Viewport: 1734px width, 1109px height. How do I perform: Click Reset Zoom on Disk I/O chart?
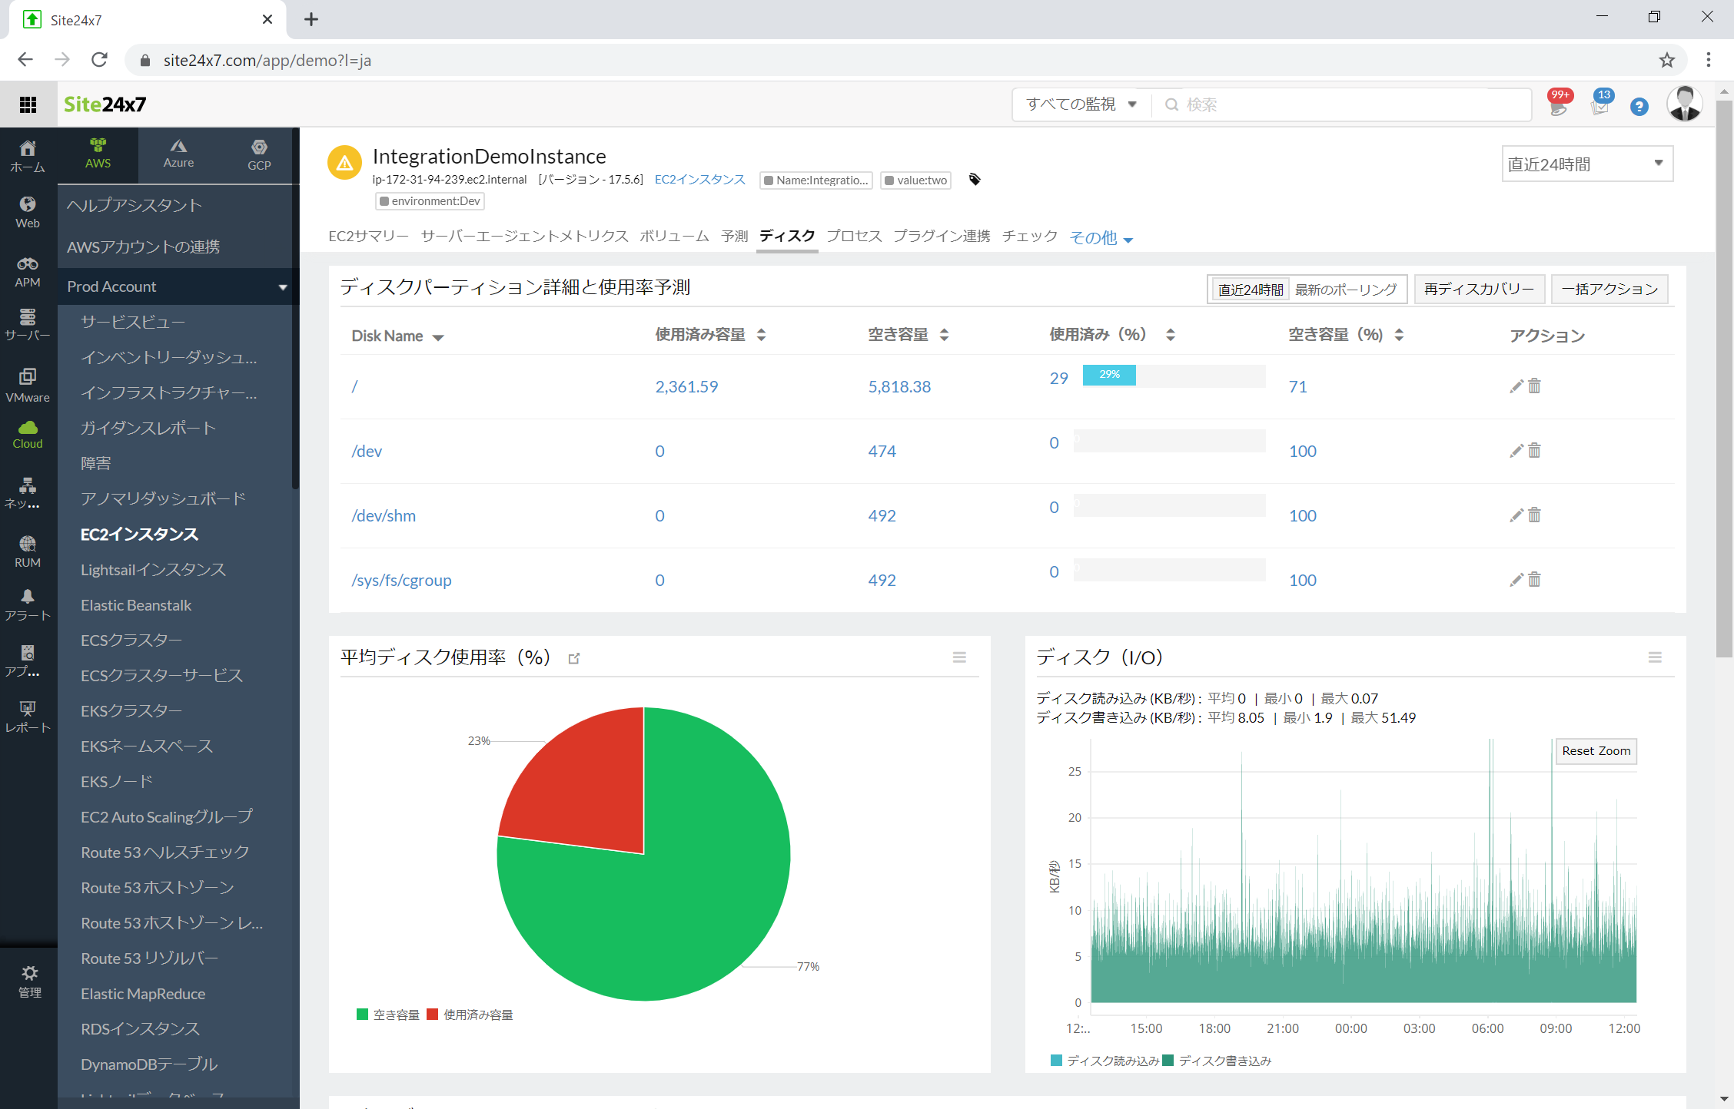tap(1596, 751)
